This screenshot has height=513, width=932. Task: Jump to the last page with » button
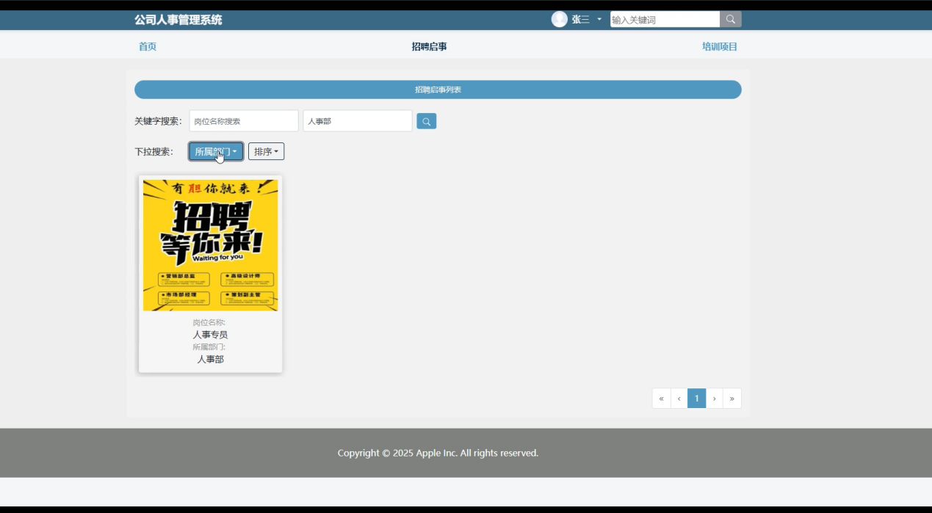pos(731,399)
